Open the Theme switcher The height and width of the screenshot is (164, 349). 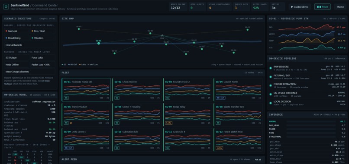point(340,7)
